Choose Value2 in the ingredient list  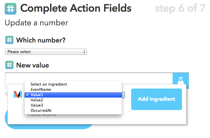pyautogui.click(x=37, y=100)
